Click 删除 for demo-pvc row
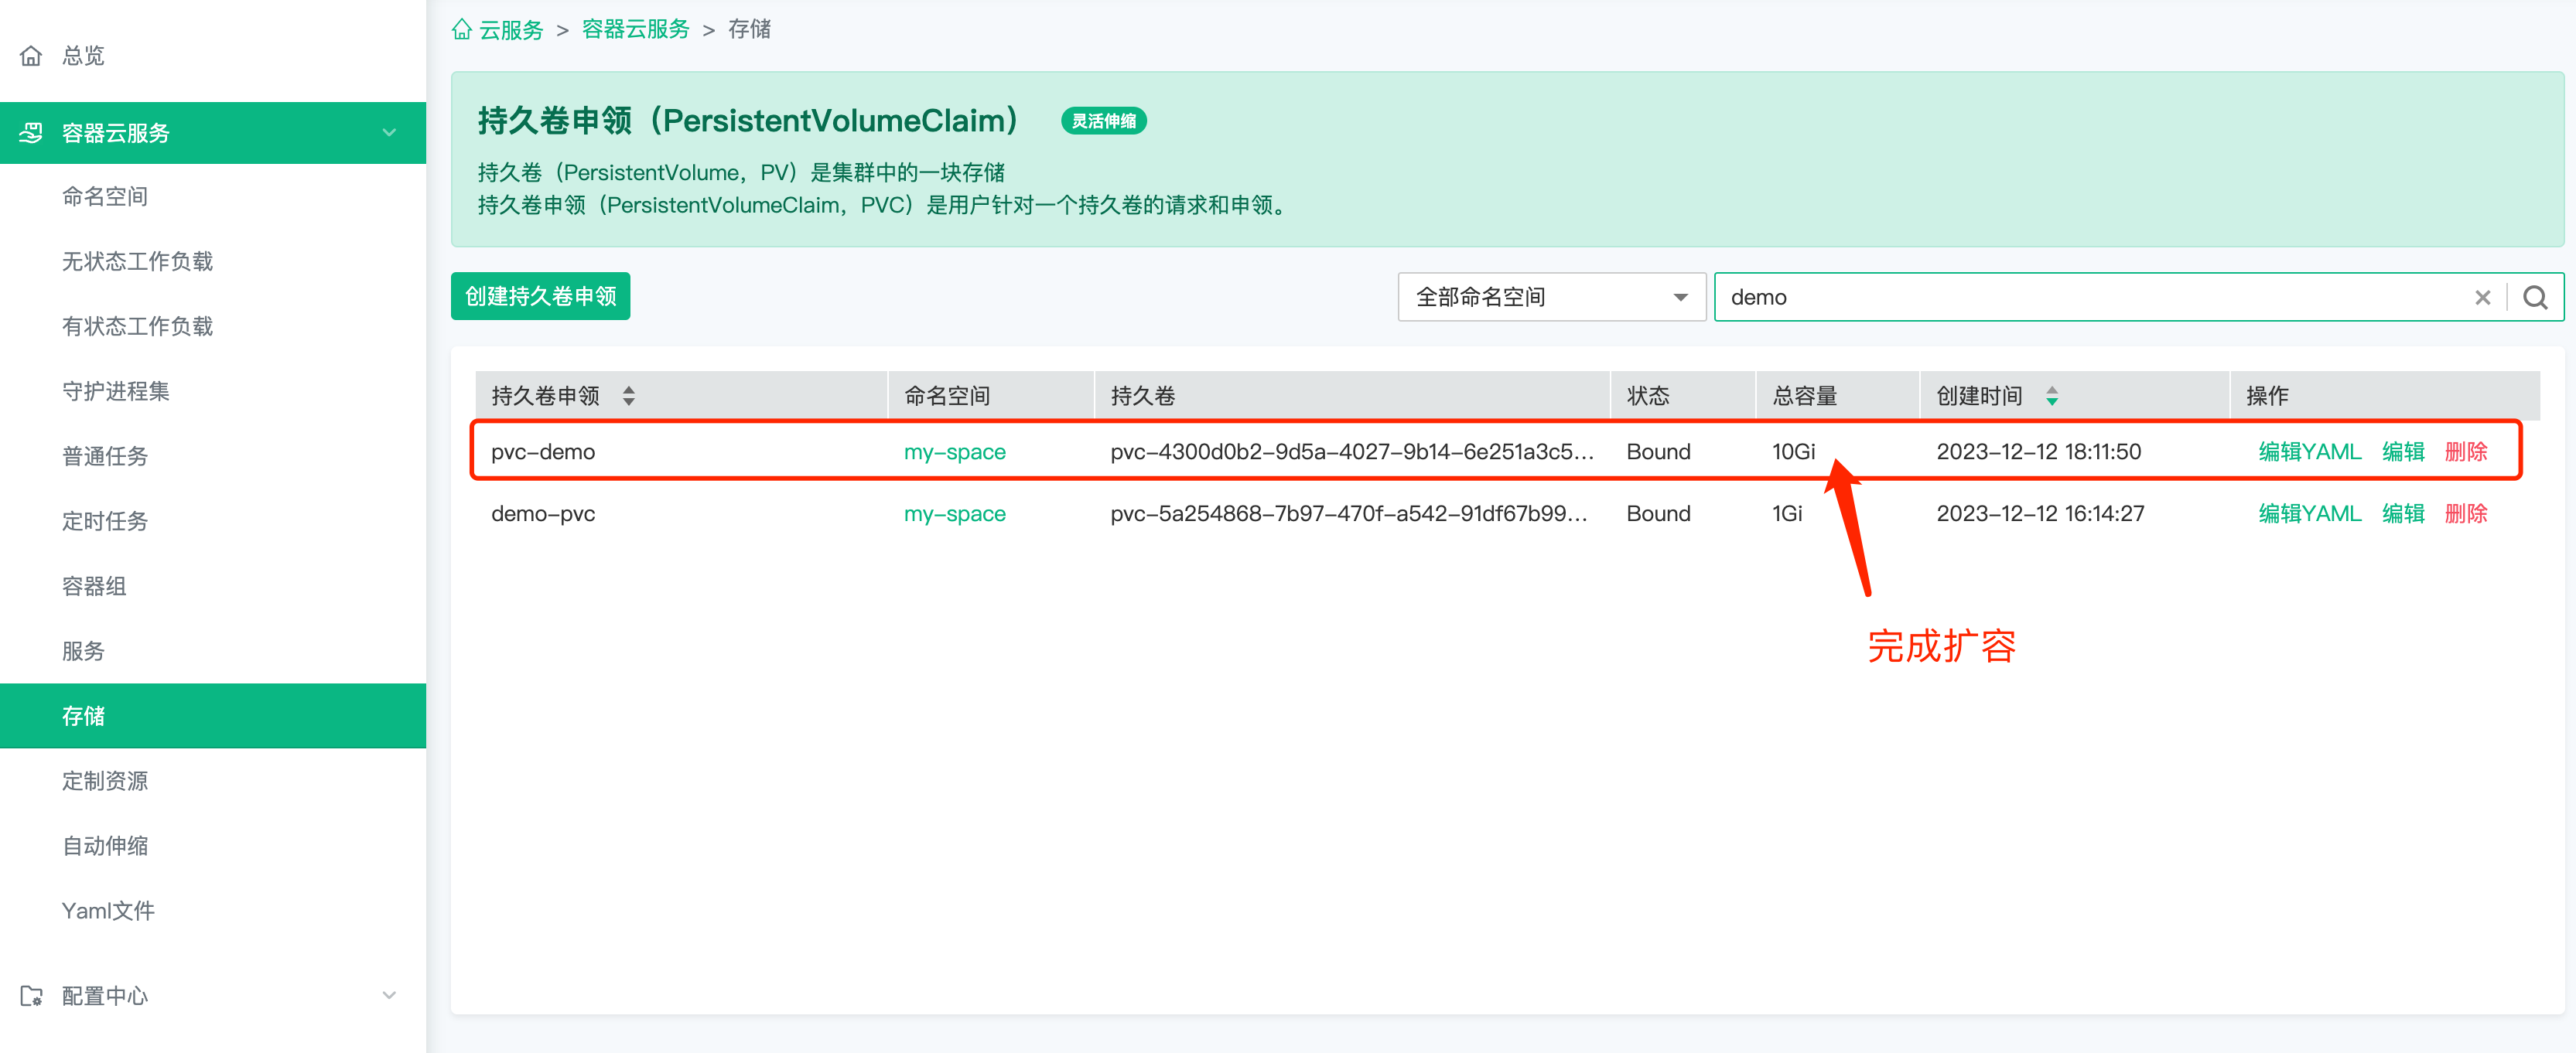 tap(2466, 514)
